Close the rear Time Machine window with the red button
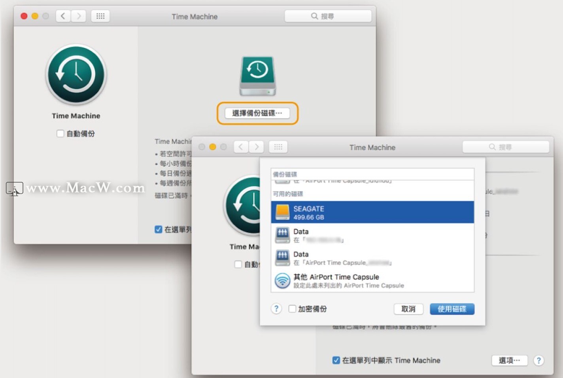563x378 pixels. click(x=24, y=16)
